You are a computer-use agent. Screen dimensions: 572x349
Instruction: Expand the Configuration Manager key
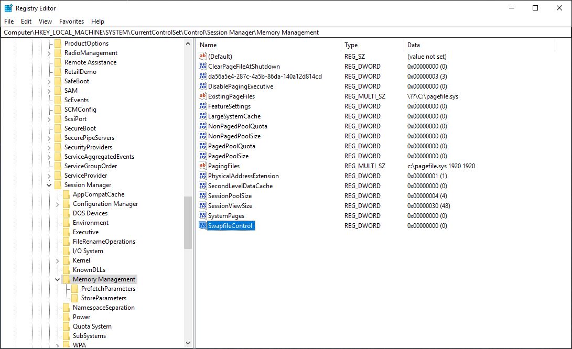pos(58,204)
